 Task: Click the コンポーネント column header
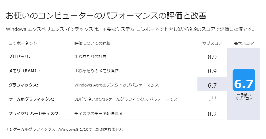pos(23,43)
